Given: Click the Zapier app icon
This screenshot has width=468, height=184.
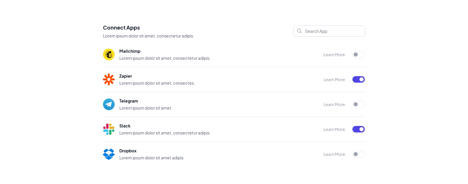Looking at the screenshot, I should pyautogui.click(x=109, y=79).
